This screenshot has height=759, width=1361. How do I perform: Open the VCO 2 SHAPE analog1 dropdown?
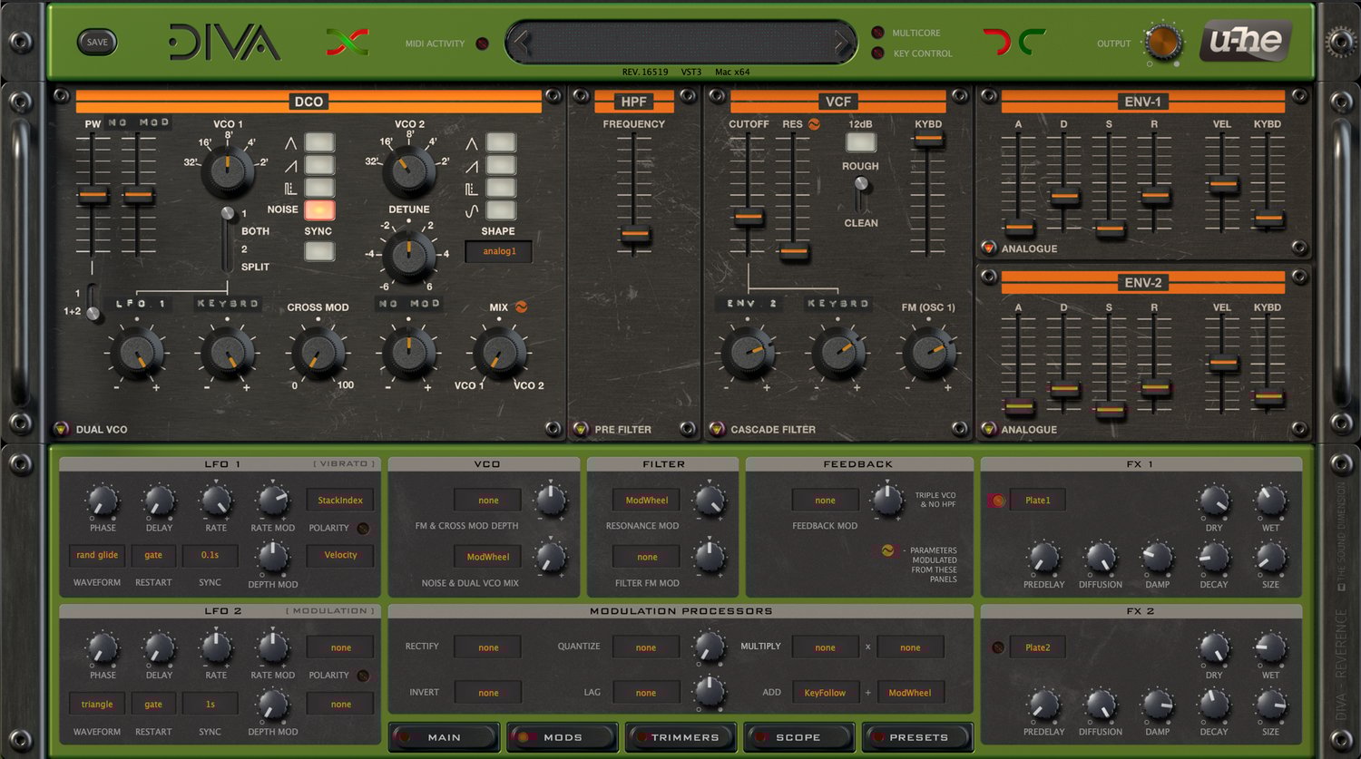point(499,251)
